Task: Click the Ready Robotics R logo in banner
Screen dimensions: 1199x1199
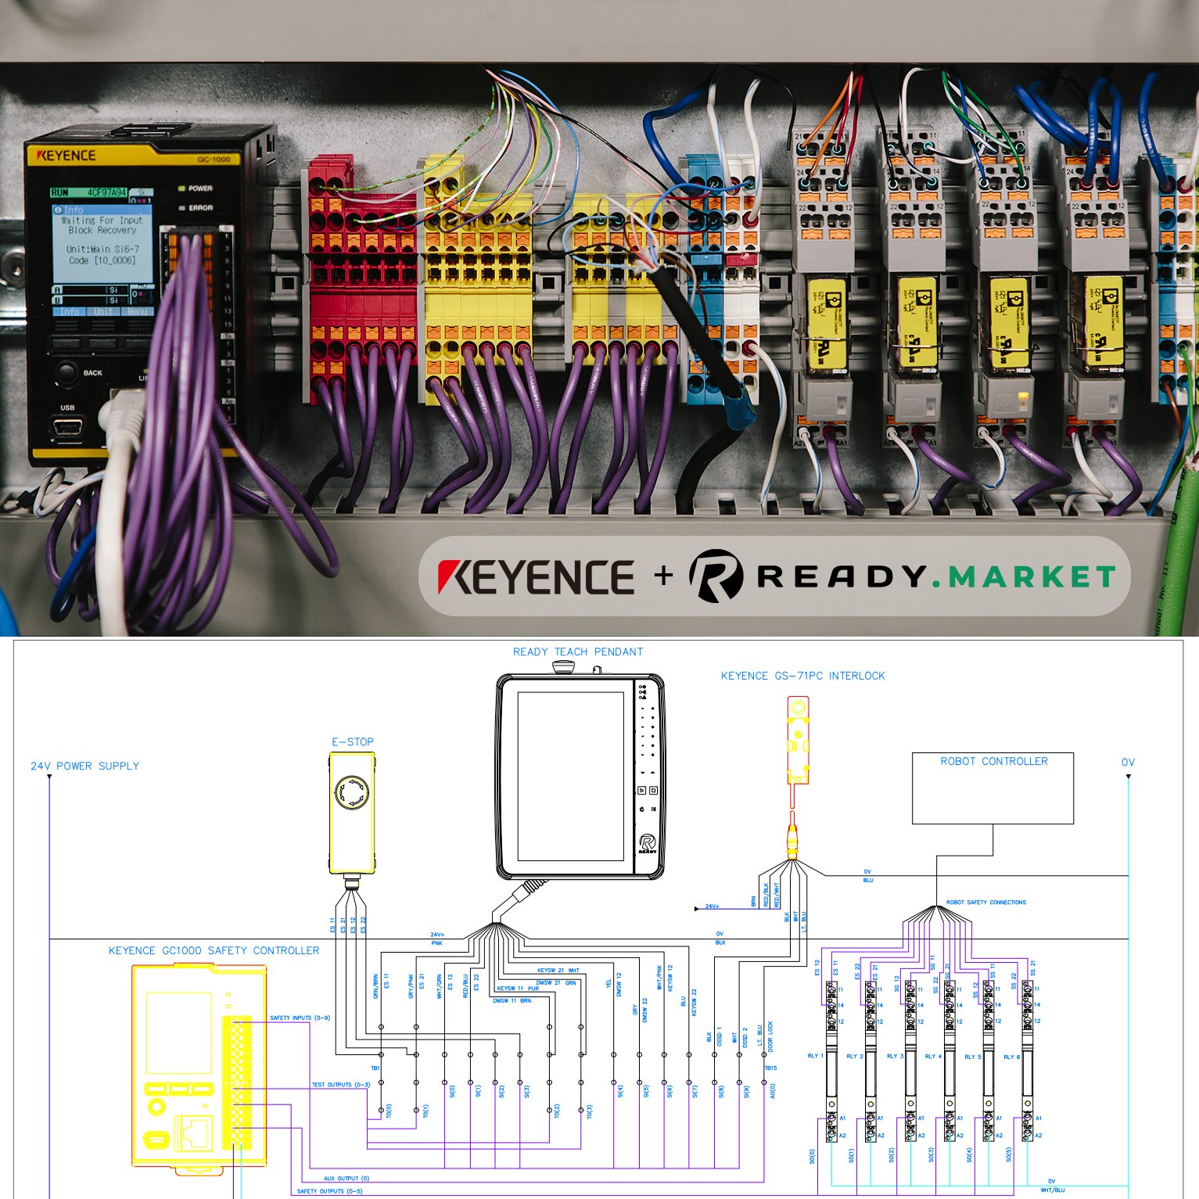Action: coord(716,576)
